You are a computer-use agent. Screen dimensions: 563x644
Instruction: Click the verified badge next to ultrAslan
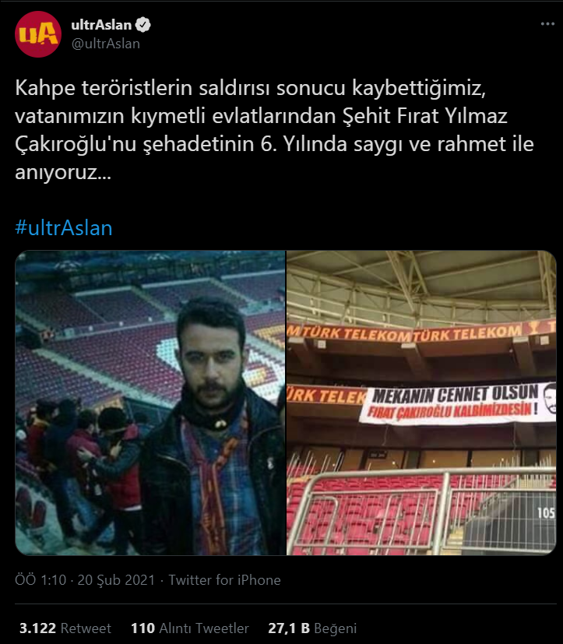pyautogui.click(x=143, y=25)
